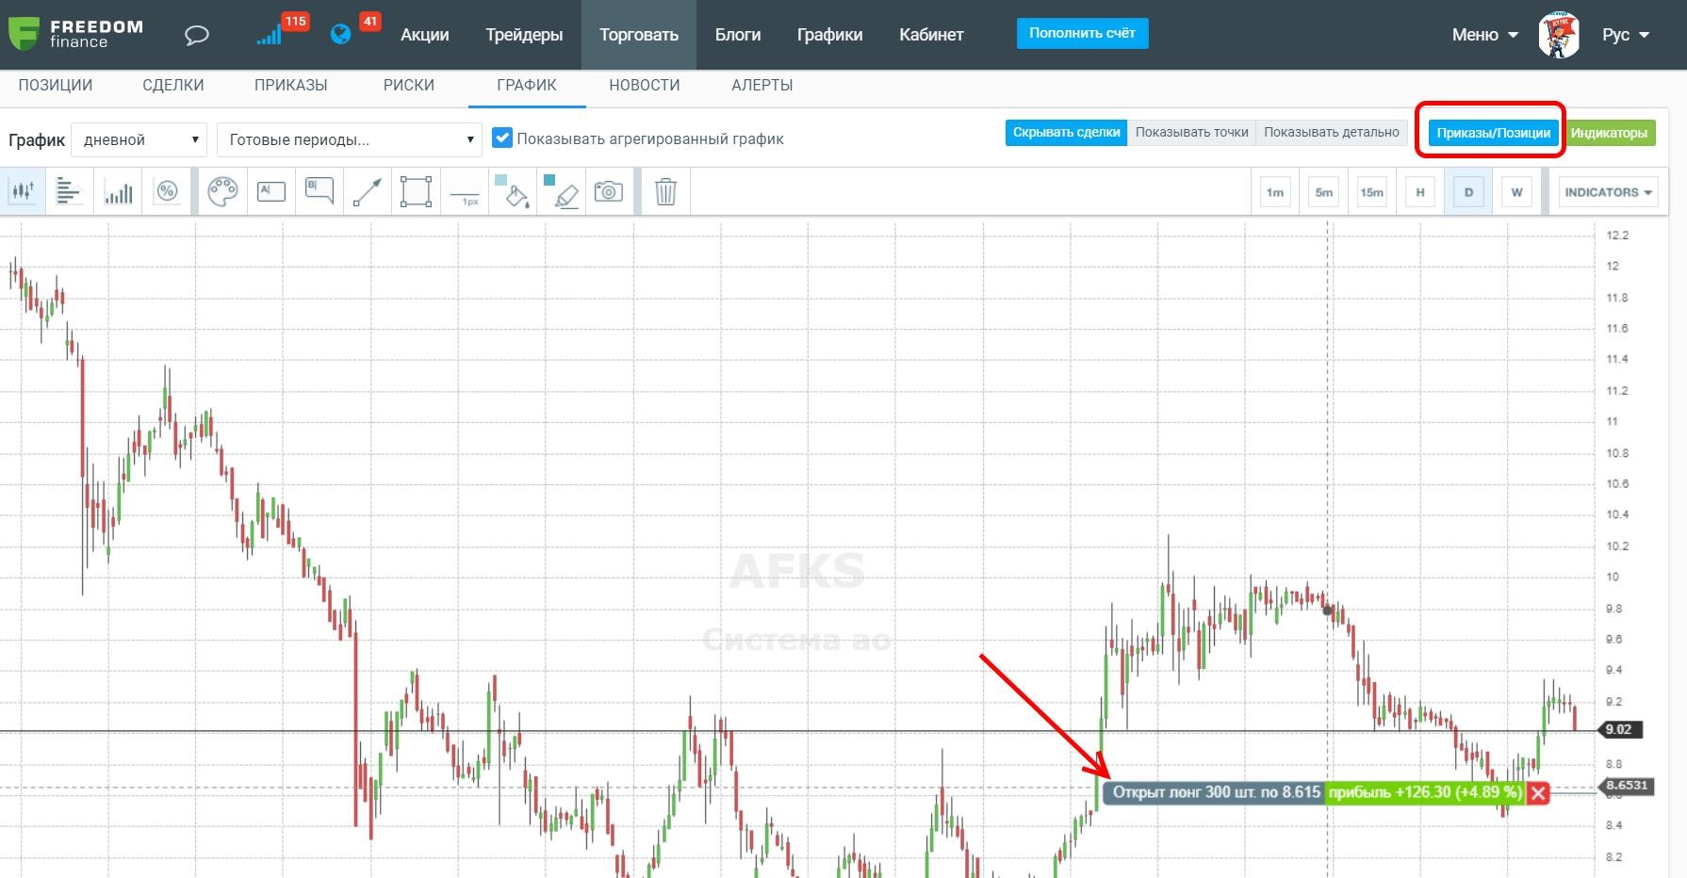Click the green 'Индикаторы' button
This screenshot has height=878, width=1687.
coord(1609,133)
